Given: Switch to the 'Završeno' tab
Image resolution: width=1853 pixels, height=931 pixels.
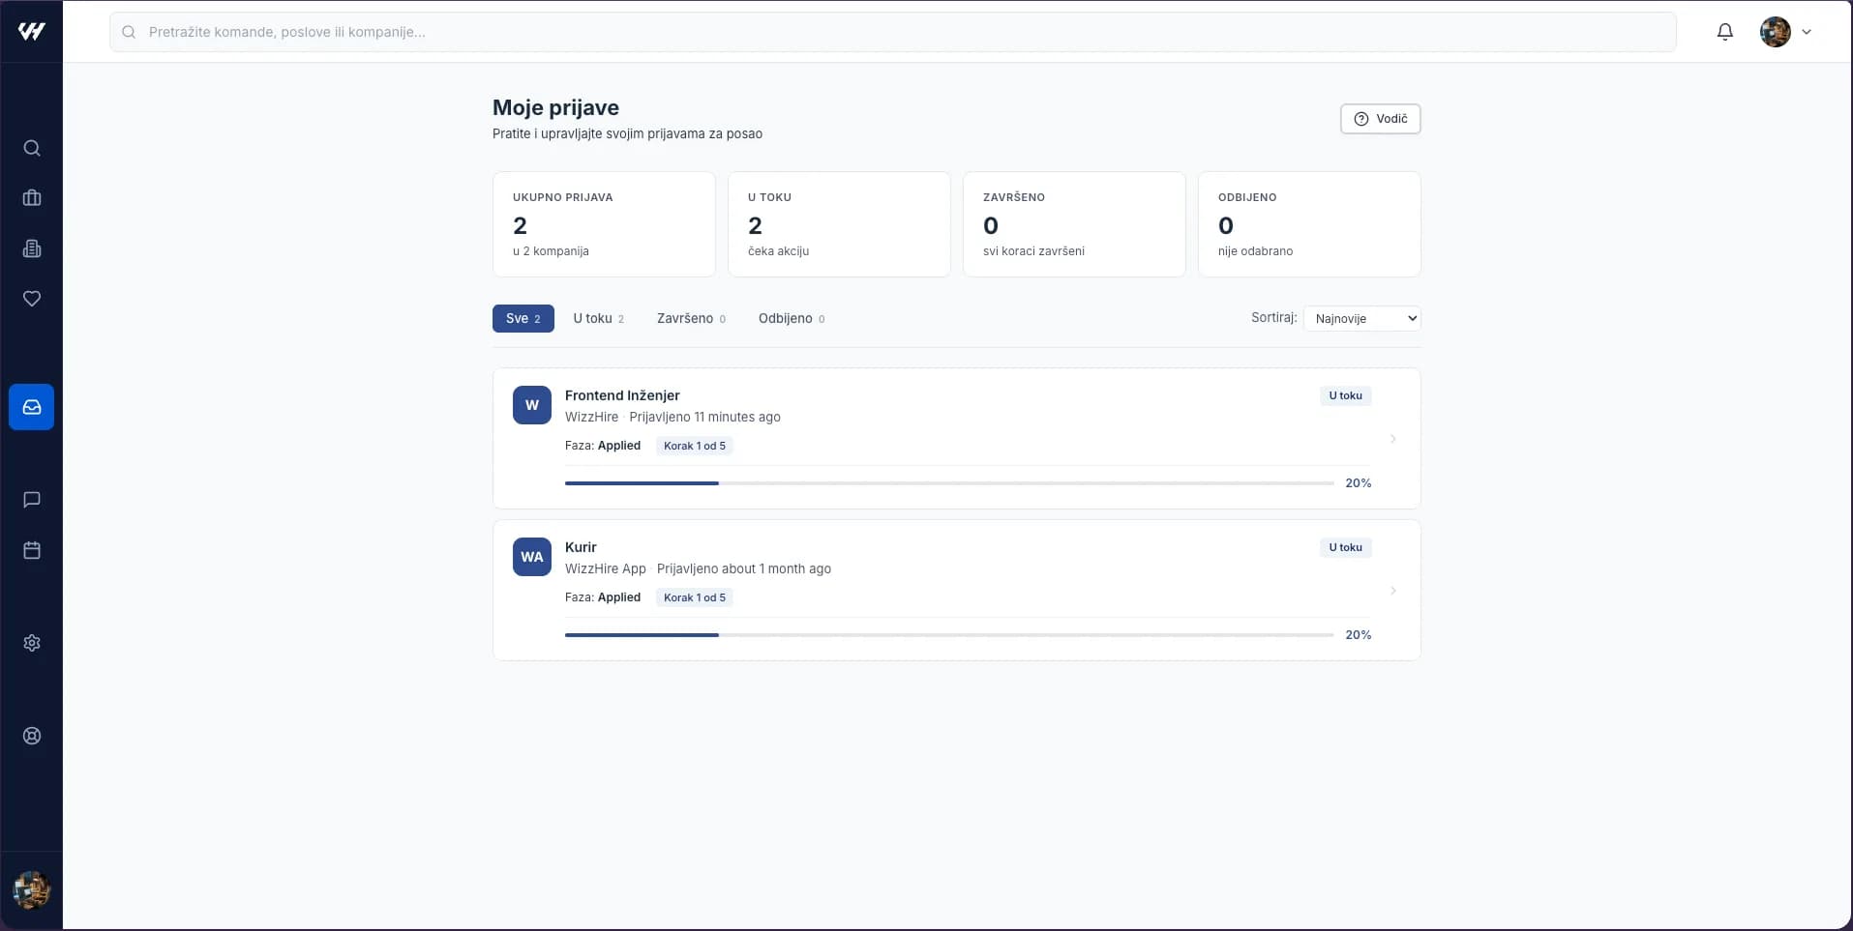Looking at the screenshot, I should pyautogui.click(x=691, y=318).
